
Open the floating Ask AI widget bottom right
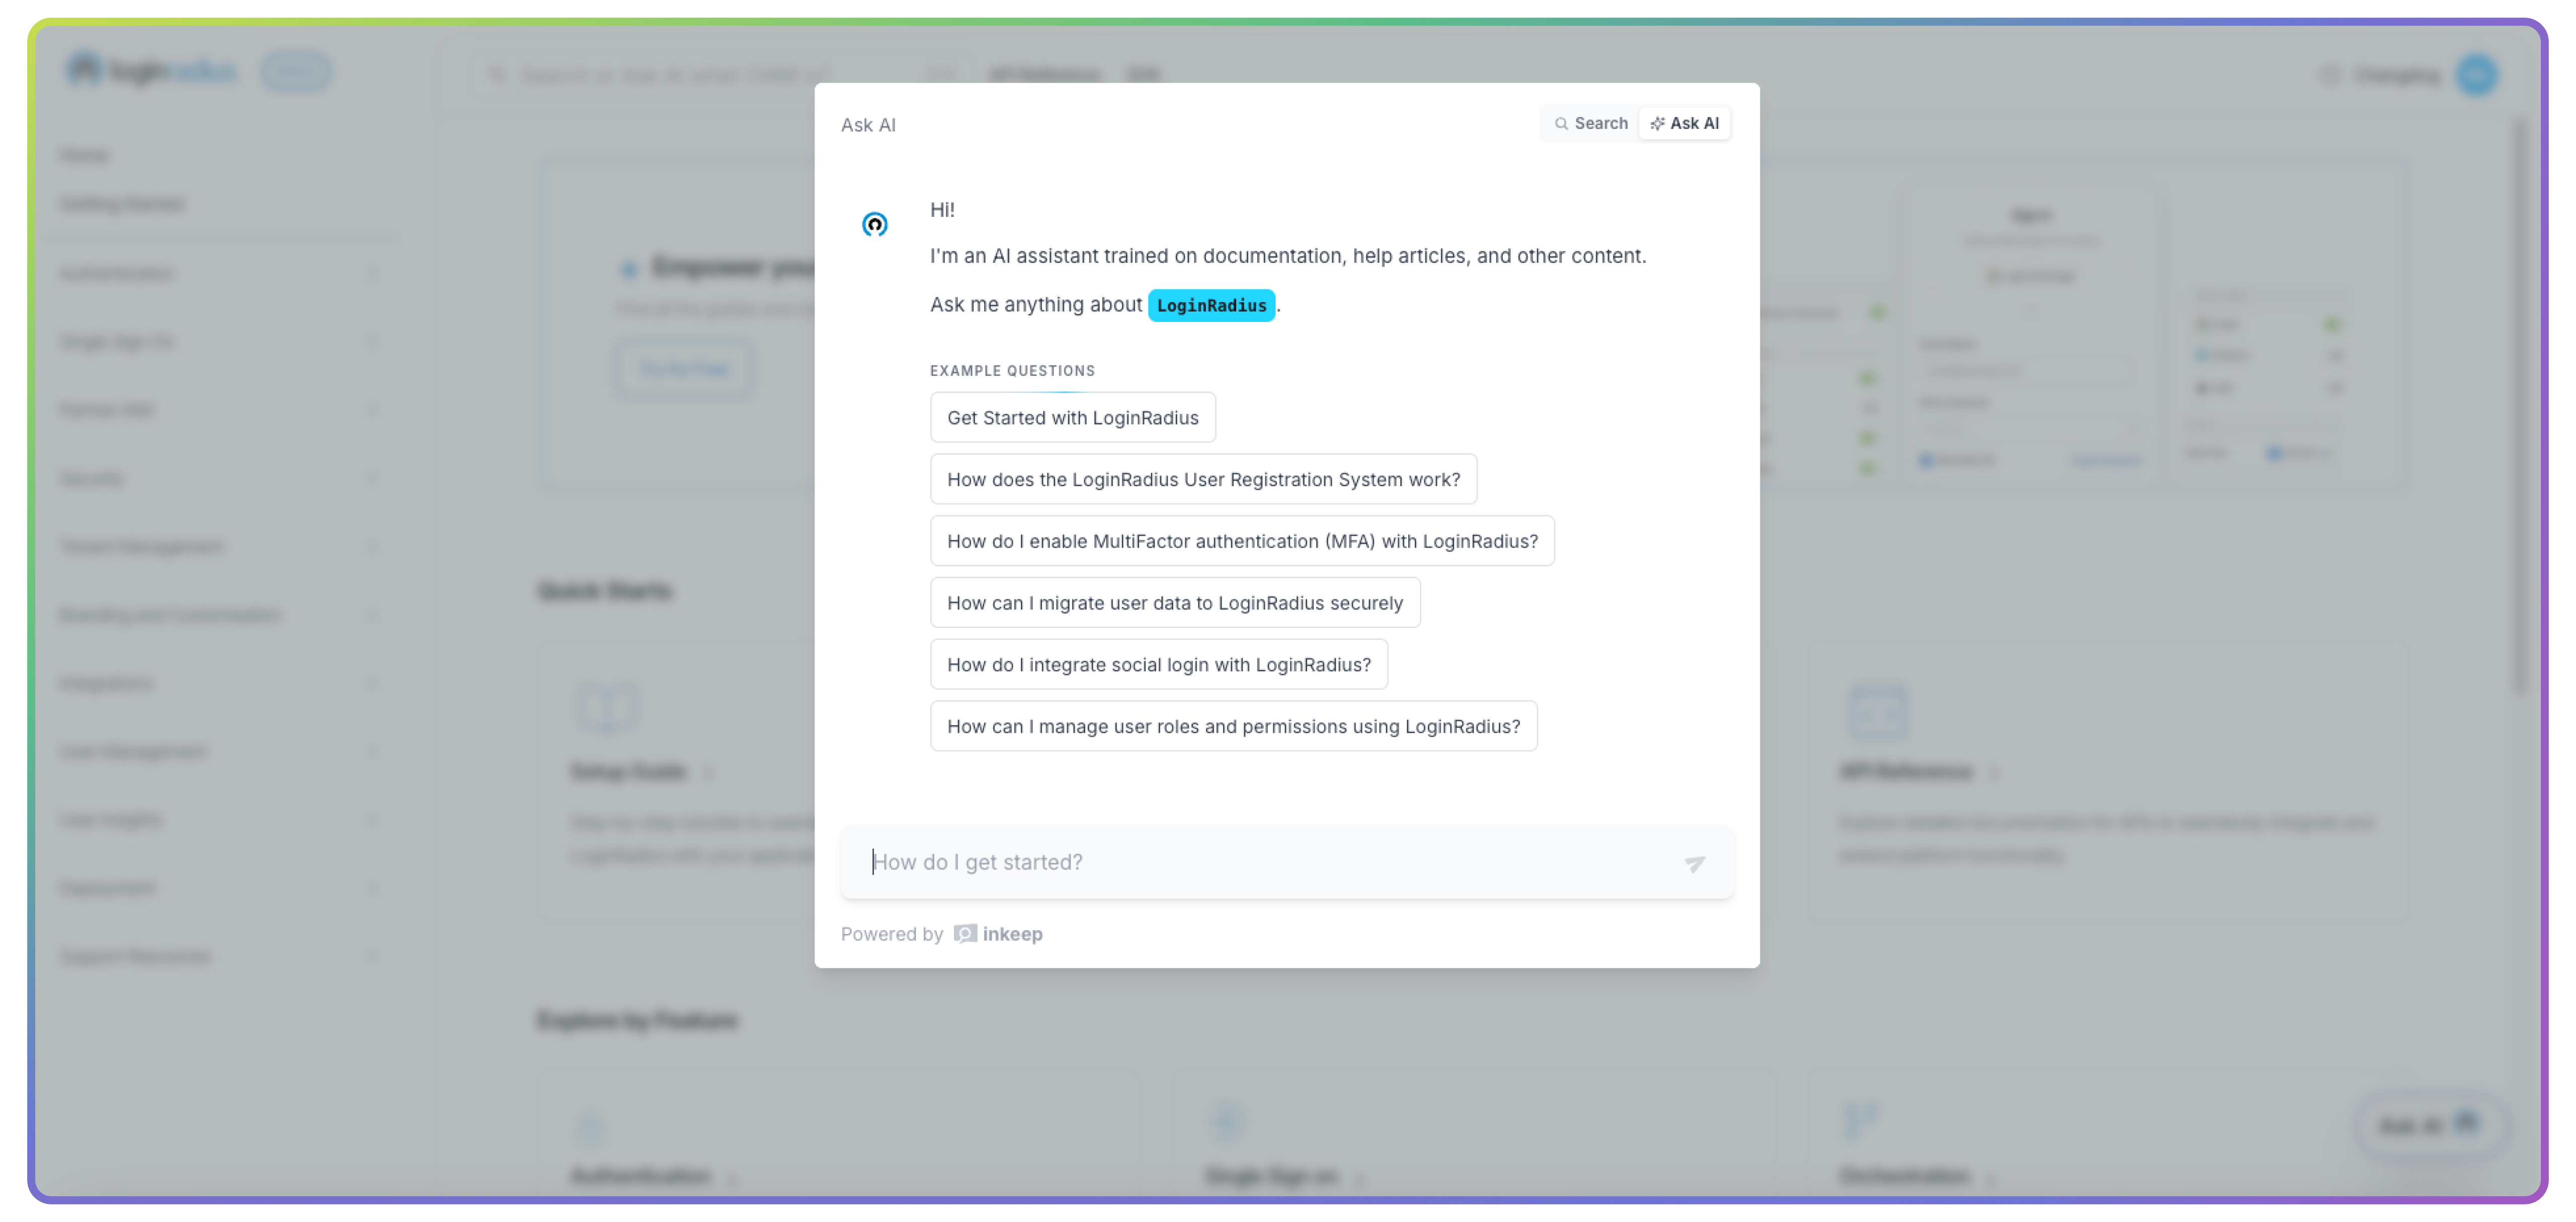tap(2432, 1126)
